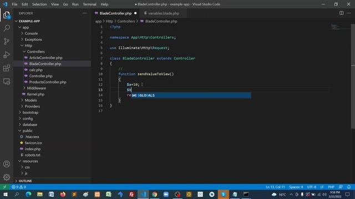The height and width of the screenshot is (199, 355).
Task: Open errors and warnings status indicator
Action: point(19,187)
